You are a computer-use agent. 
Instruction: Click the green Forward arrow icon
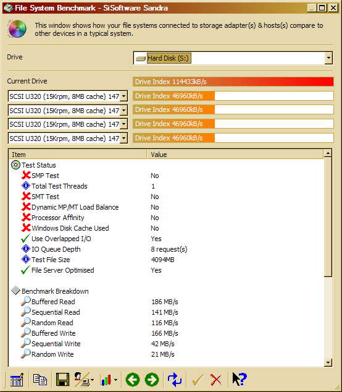(151, 380)
